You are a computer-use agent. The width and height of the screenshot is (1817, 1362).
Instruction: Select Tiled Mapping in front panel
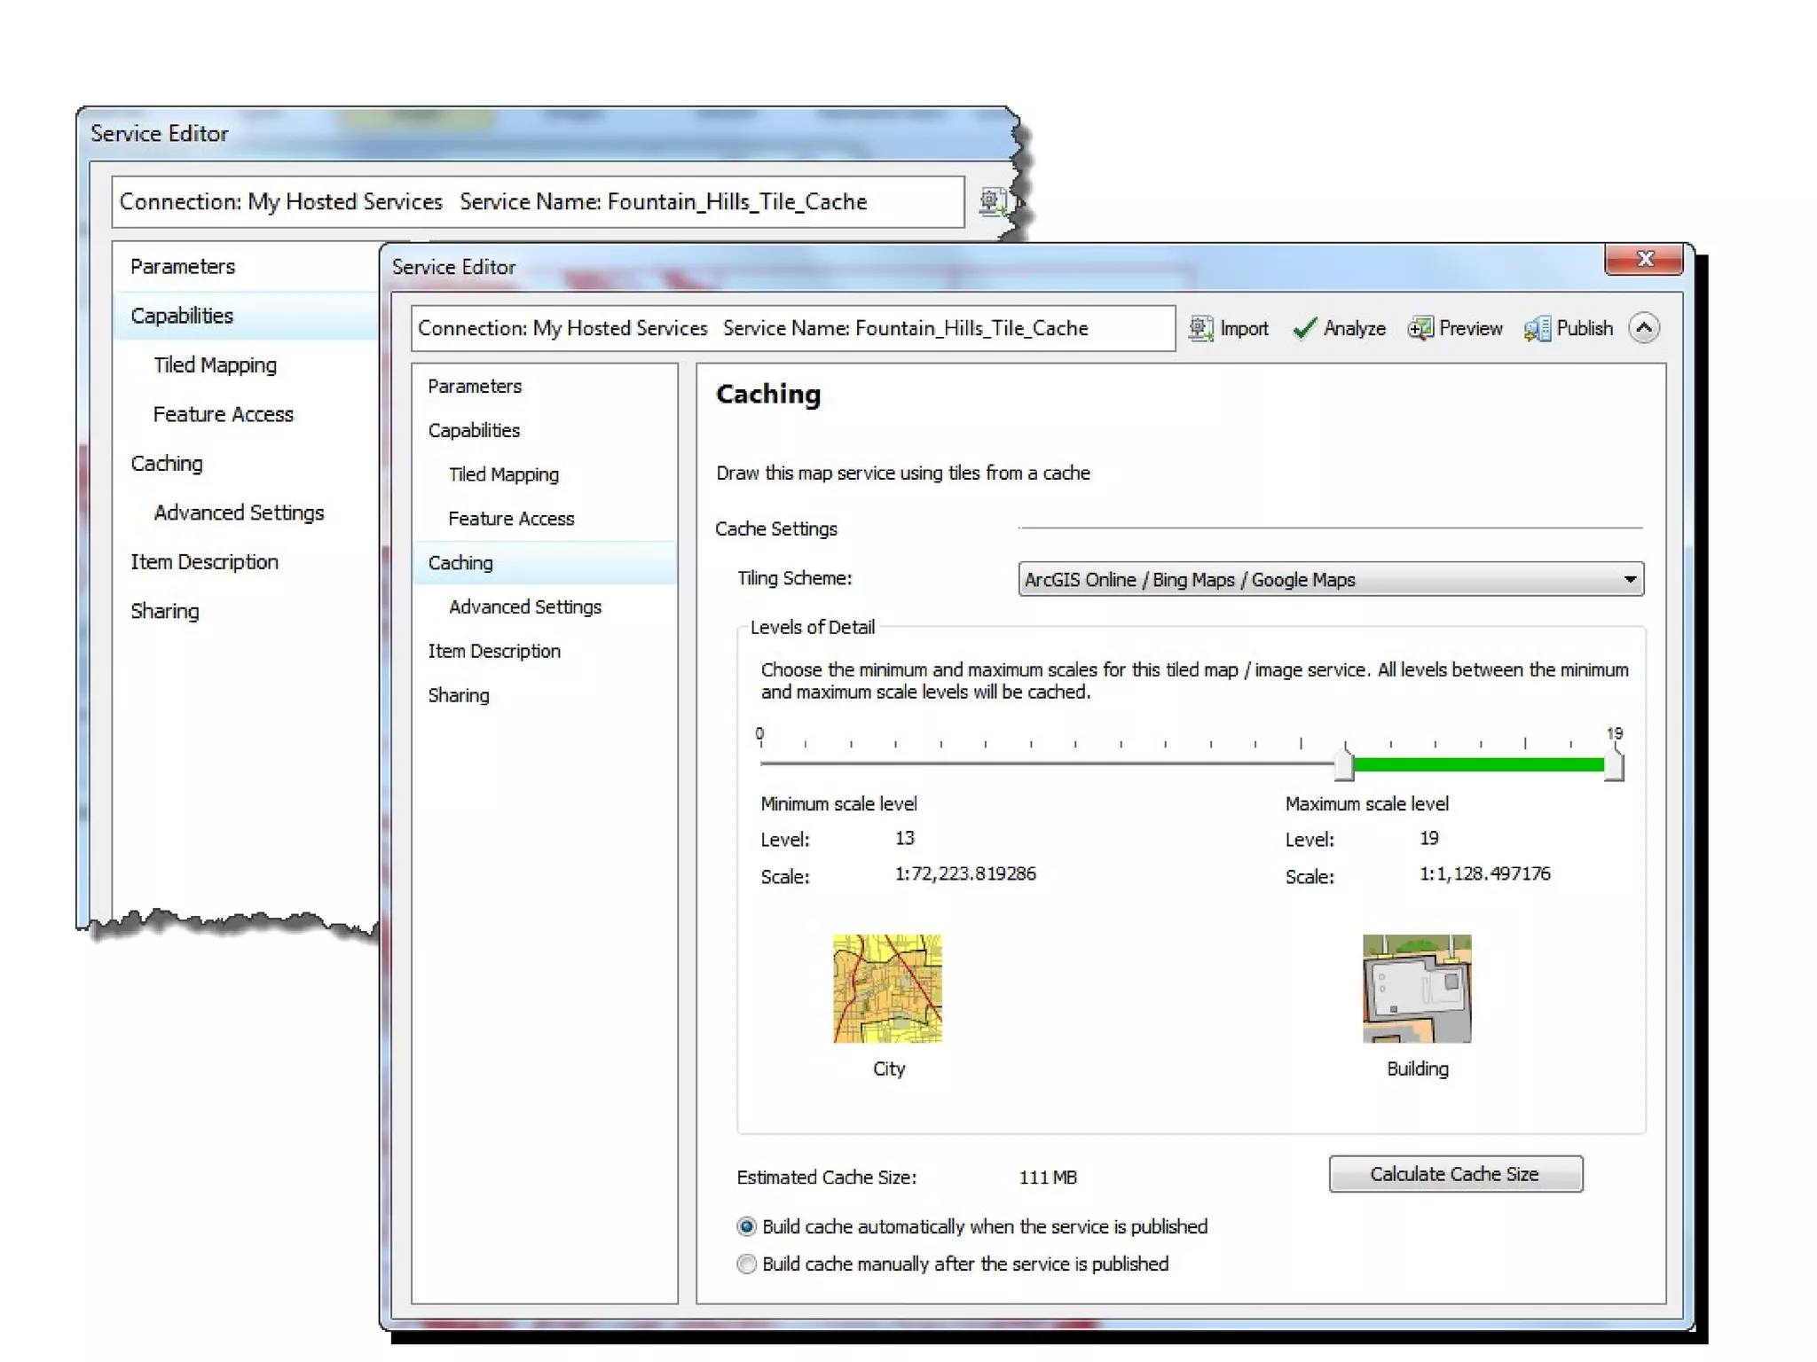[x=503, y=474]
